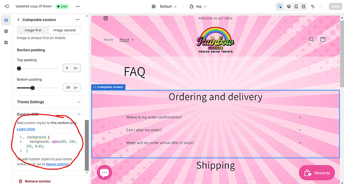Open the theme actions three-dot menu

click(x=78, y=6)
